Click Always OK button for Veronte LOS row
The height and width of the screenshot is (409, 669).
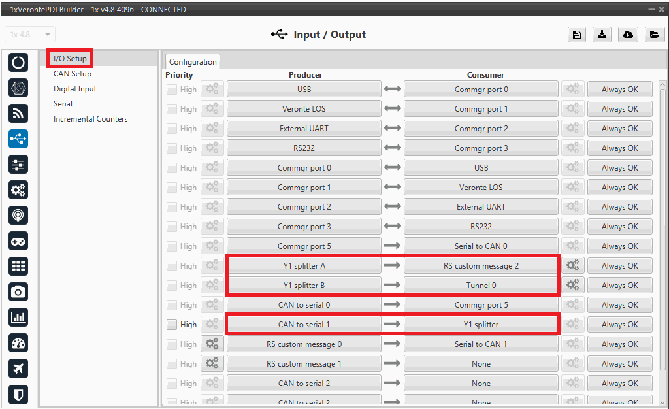pos(619,109)
